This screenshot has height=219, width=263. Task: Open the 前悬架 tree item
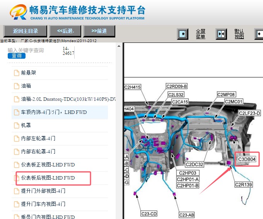click(28, 73)
